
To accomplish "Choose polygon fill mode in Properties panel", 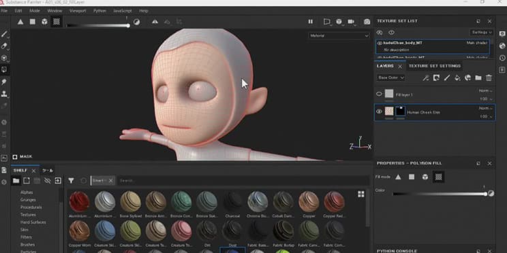I will 412,177.
